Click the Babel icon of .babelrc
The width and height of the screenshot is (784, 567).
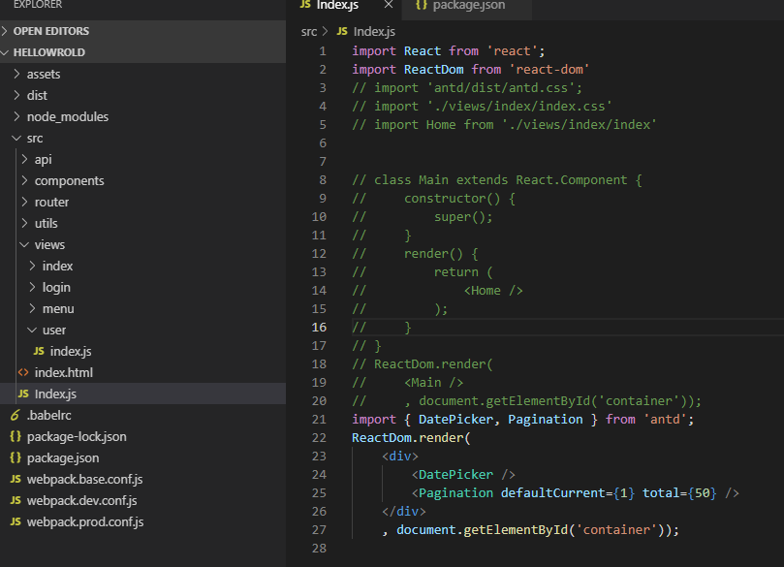pos(16,415)
